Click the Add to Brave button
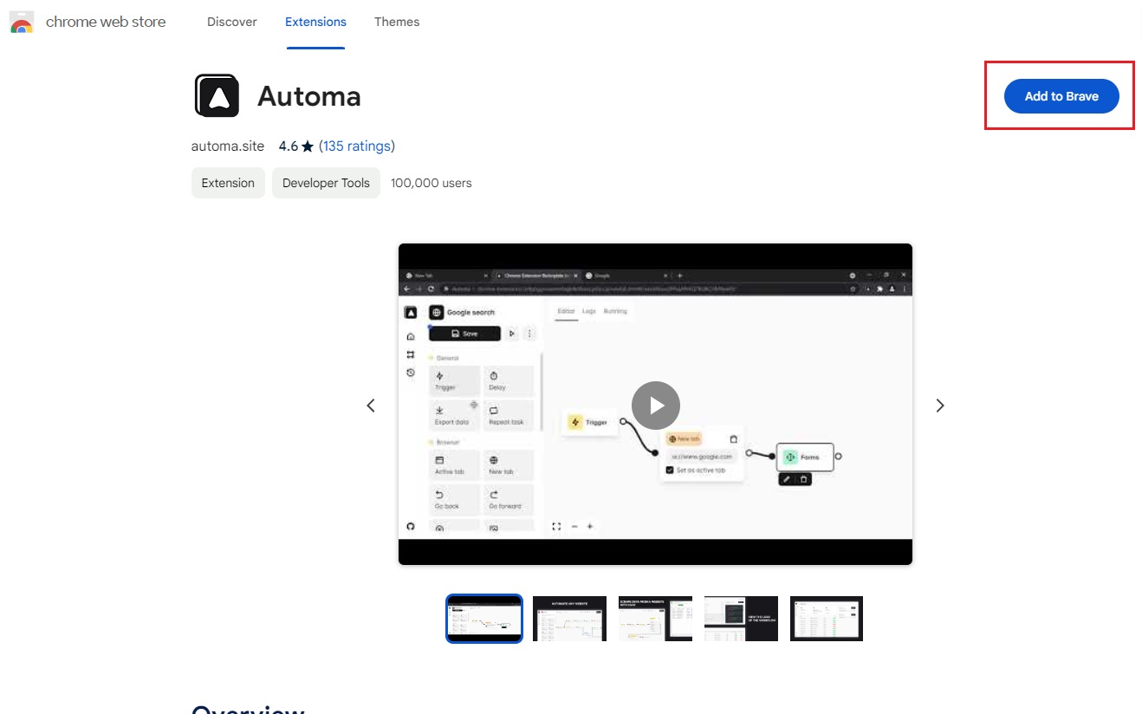1142x714 pixels. [x=1061, y=96]
